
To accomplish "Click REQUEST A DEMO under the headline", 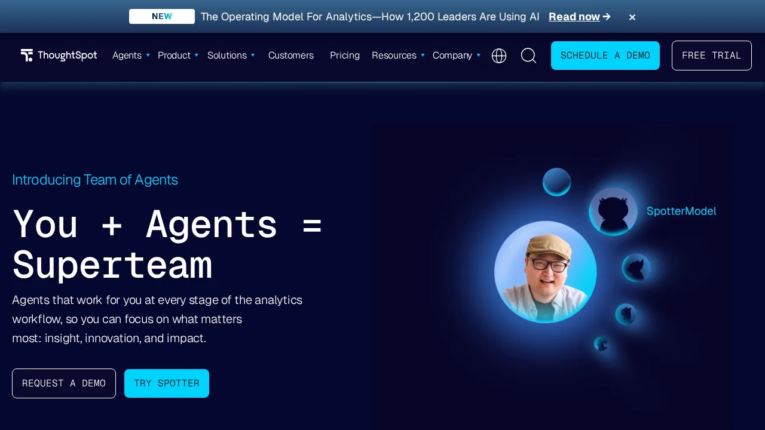I will click(64, 383).
